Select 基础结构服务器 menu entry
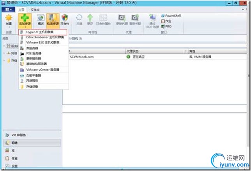This screenshot has width=251, height=171. click(x=44, y=64)
